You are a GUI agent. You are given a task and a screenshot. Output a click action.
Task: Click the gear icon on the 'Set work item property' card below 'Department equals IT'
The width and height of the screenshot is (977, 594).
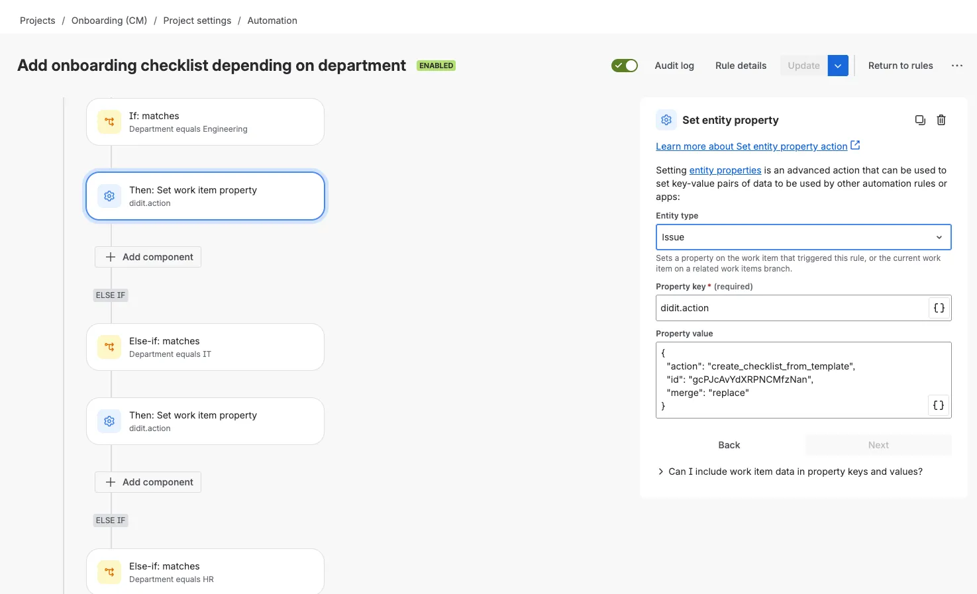(x=109, y=421)
